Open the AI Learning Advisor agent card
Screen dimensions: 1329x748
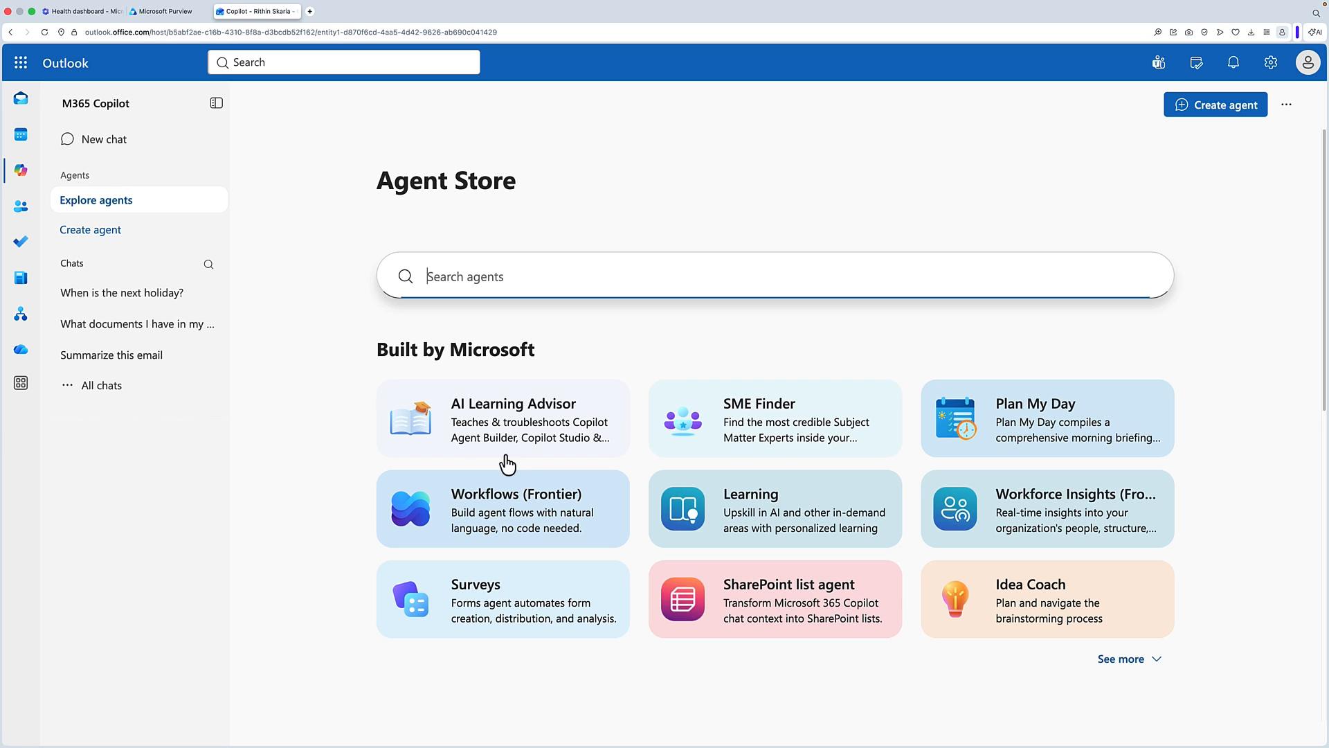[x=503, y=418]
